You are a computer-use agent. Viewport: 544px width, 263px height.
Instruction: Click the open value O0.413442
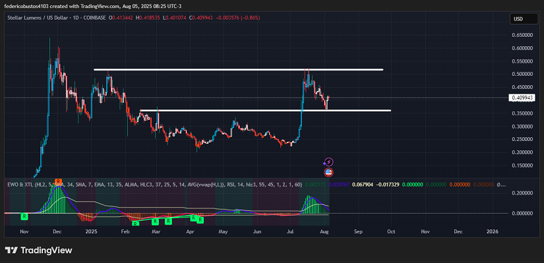pyautogui.click(x=120, y=18)
